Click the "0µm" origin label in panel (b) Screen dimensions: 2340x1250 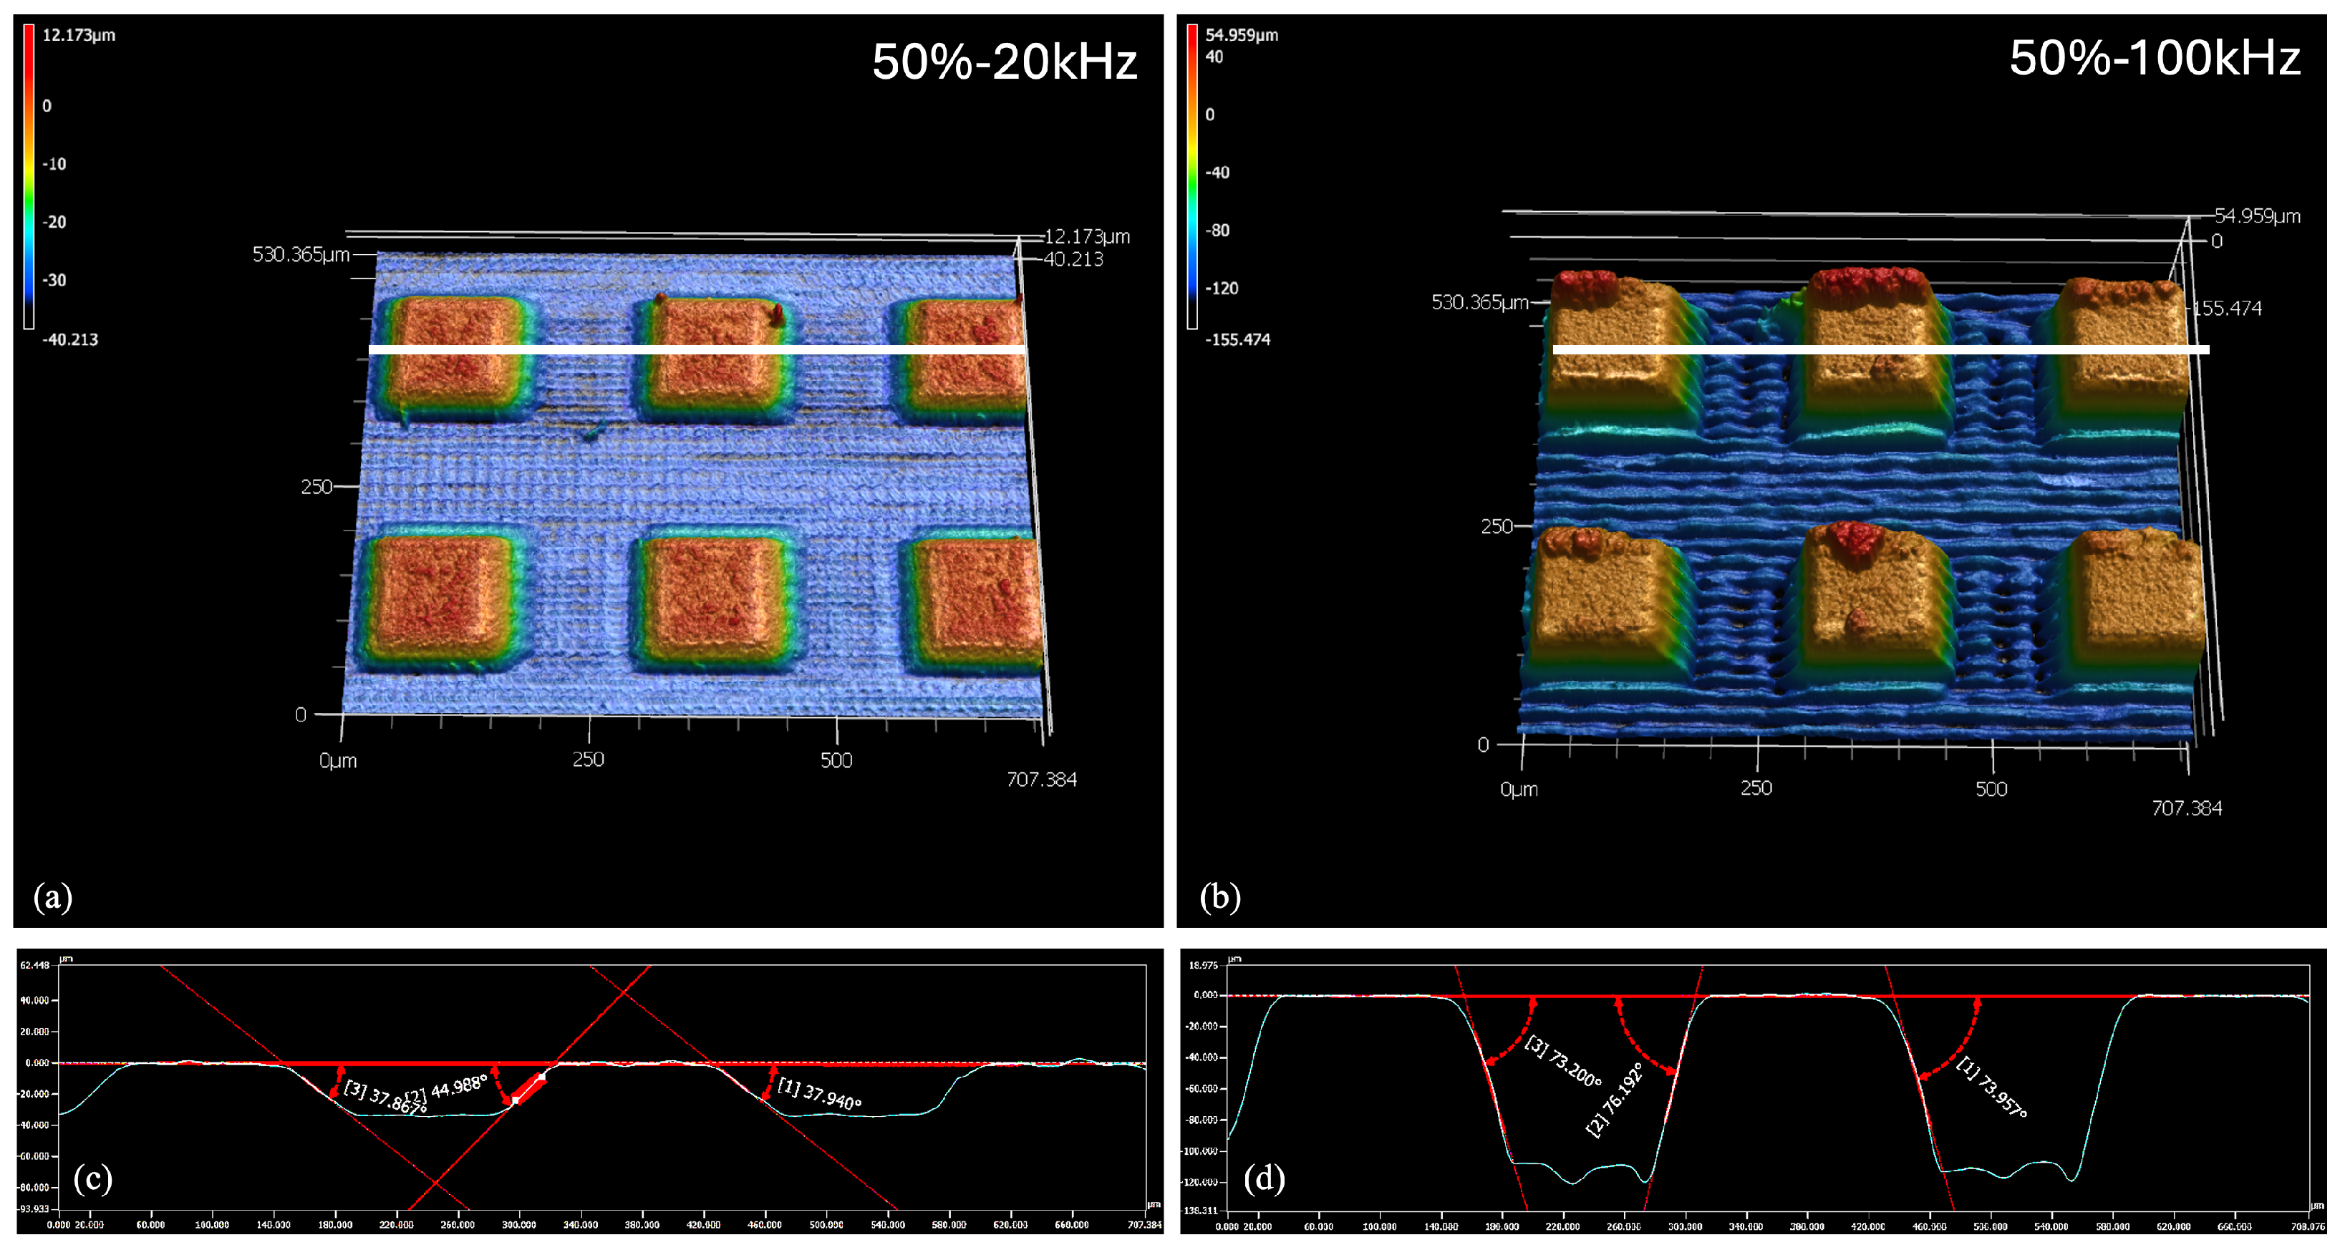click(1519, 790)
